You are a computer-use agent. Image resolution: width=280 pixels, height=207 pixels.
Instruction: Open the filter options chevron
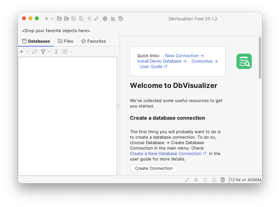(x=49, y=51)
